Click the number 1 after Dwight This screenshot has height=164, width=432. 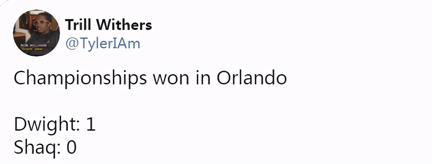[x=91, y=125]
